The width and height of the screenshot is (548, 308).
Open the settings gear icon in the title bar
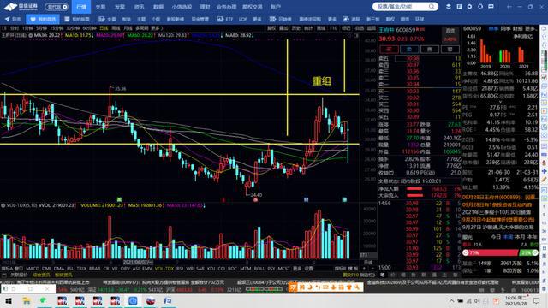click(x=469, y=7)
